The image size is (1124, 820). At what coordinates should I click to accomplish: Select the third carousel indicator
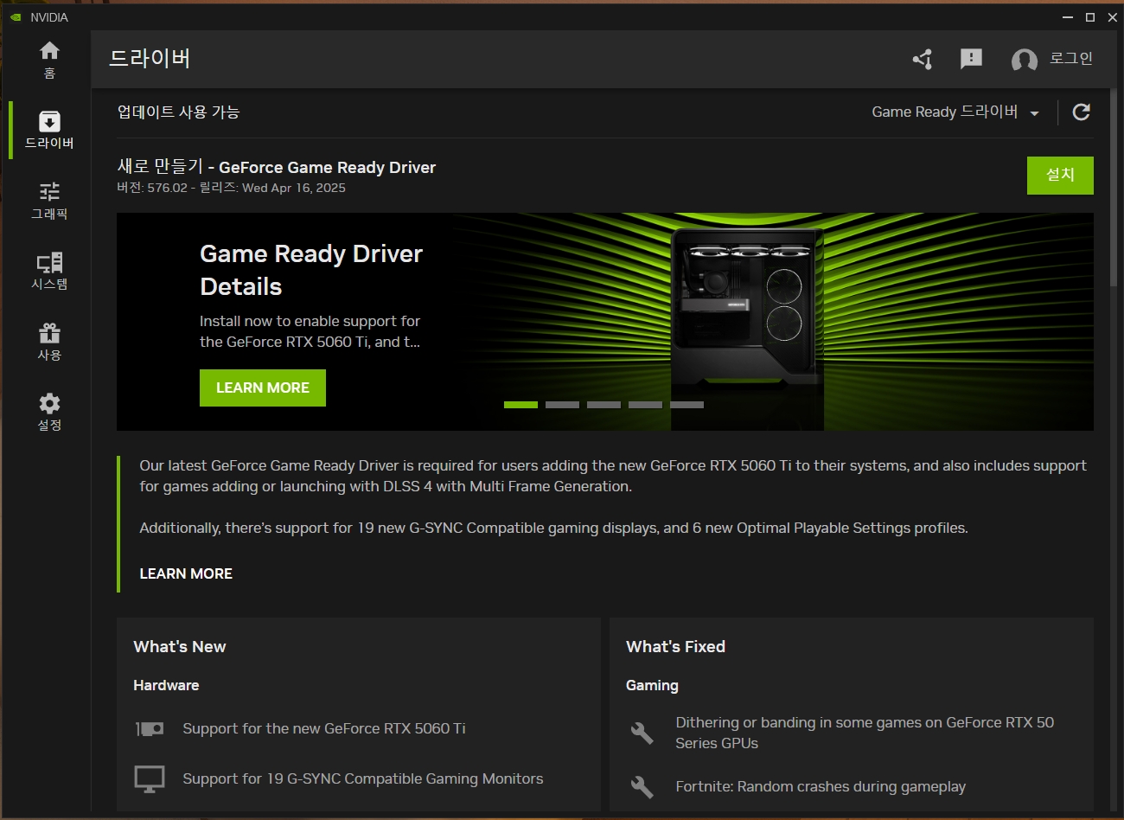click(x=604, y=405)
